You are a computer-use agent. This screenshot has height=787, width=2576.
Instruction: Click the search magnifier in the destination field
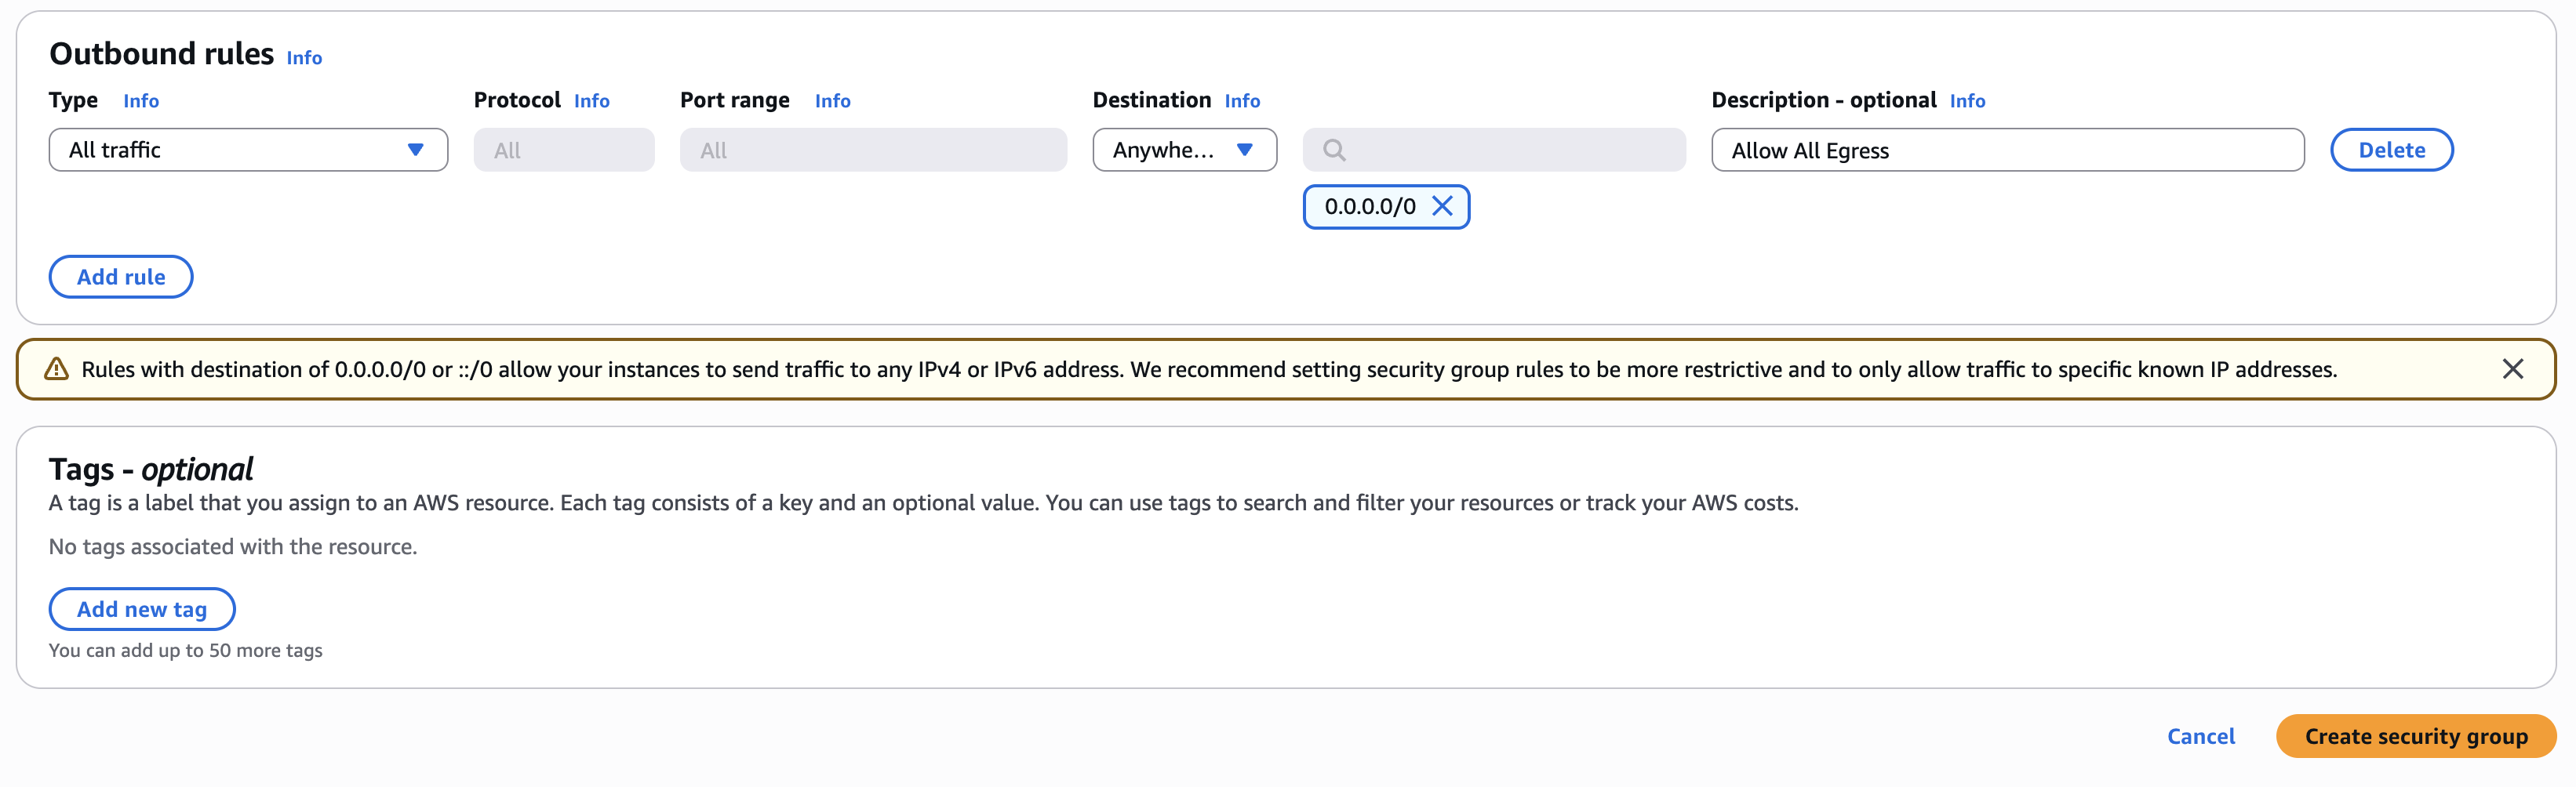pyautogui.click(x=1334, y=150)
